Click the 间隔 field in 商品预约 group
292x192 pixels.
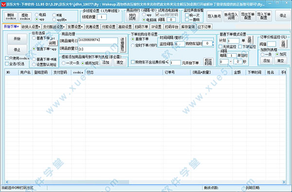point(171,19)
